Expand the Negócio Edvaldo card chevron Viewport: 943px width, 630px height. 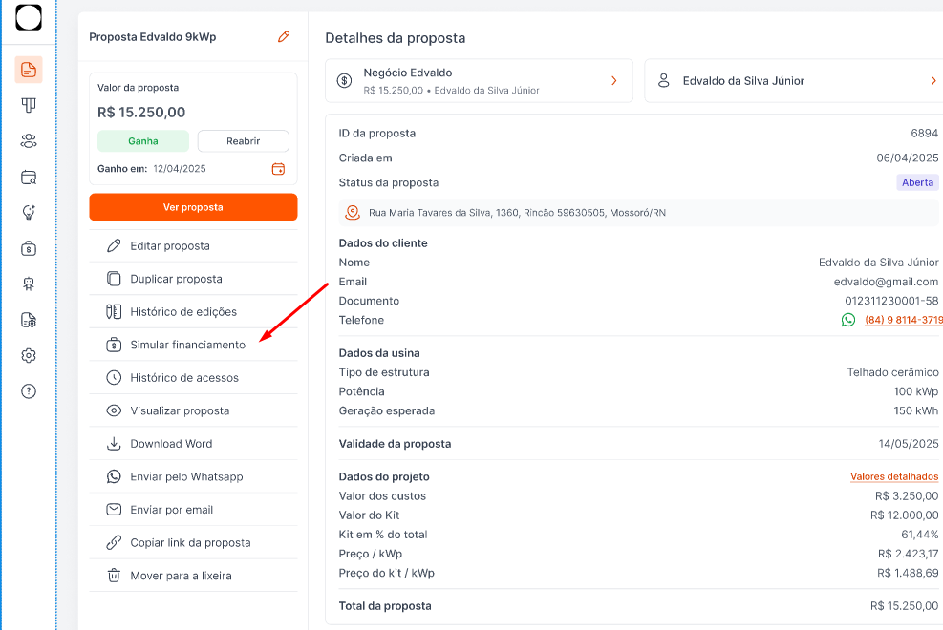coord(614,81)
